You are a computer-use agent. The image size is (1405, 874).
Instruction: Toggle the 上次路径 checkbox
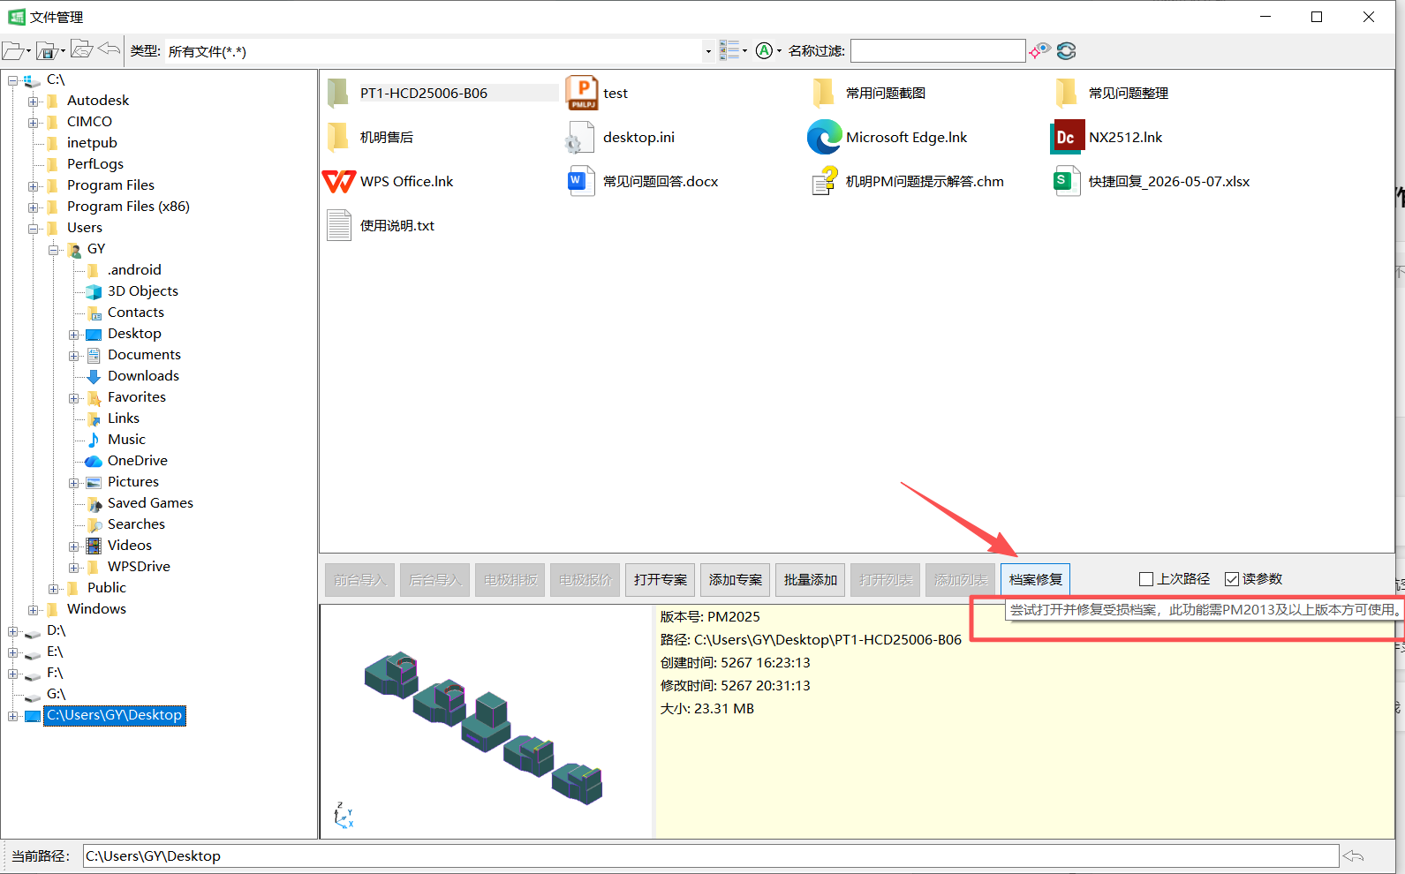(1146, 579)
